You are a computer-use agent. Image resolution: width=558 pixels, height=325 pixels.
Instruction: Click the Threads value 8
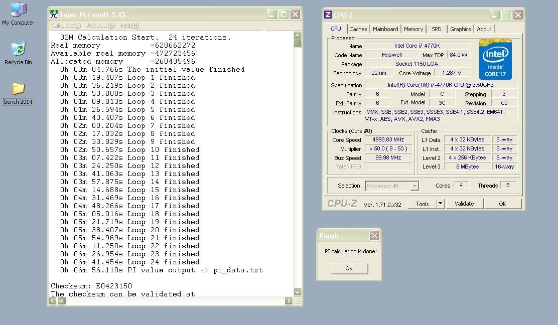pyautogui.click(x=508, y=185)
